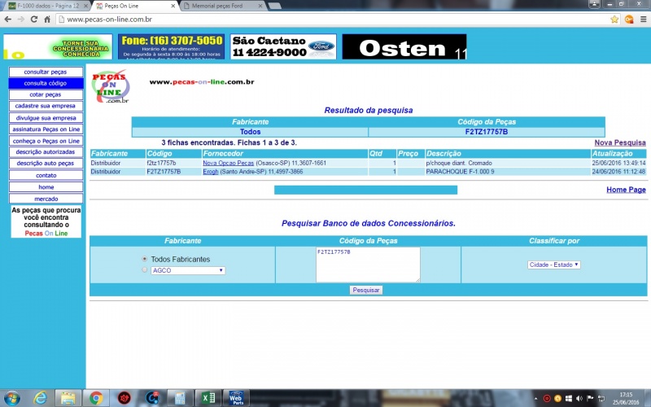Viewport: 651px width, 407px height.
Task: Select the 'Peças On Line' browser tab
Action: 135,6
